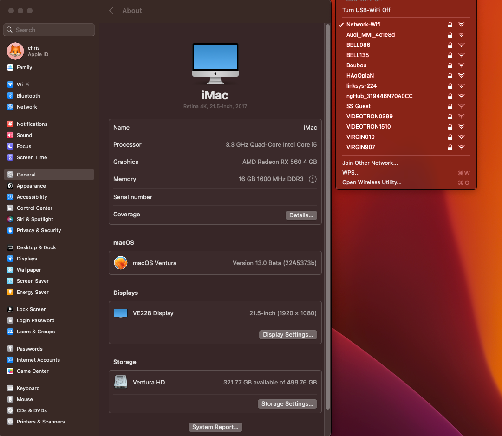Select the Appearance sidebar icon
The width and height of the screenshot is (502, 436).
pos(11,186)
